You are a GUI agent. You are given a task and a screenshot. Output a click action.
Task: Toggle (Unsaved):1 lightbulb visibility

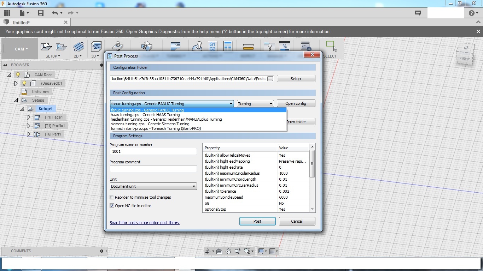[x=24, y=83]
